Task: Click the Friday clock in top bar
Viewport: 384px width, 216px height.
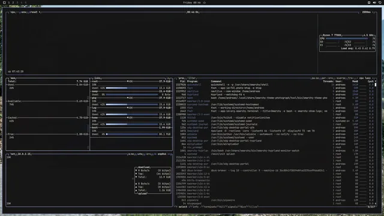Action: pos(192,2)
